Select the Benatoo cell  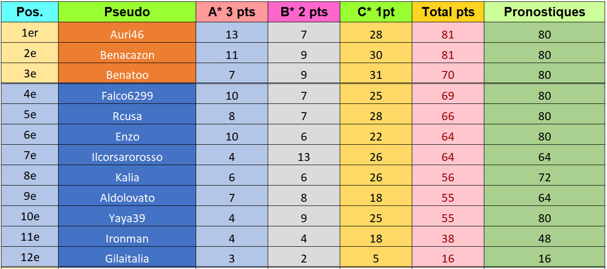(x=127, y=75)
